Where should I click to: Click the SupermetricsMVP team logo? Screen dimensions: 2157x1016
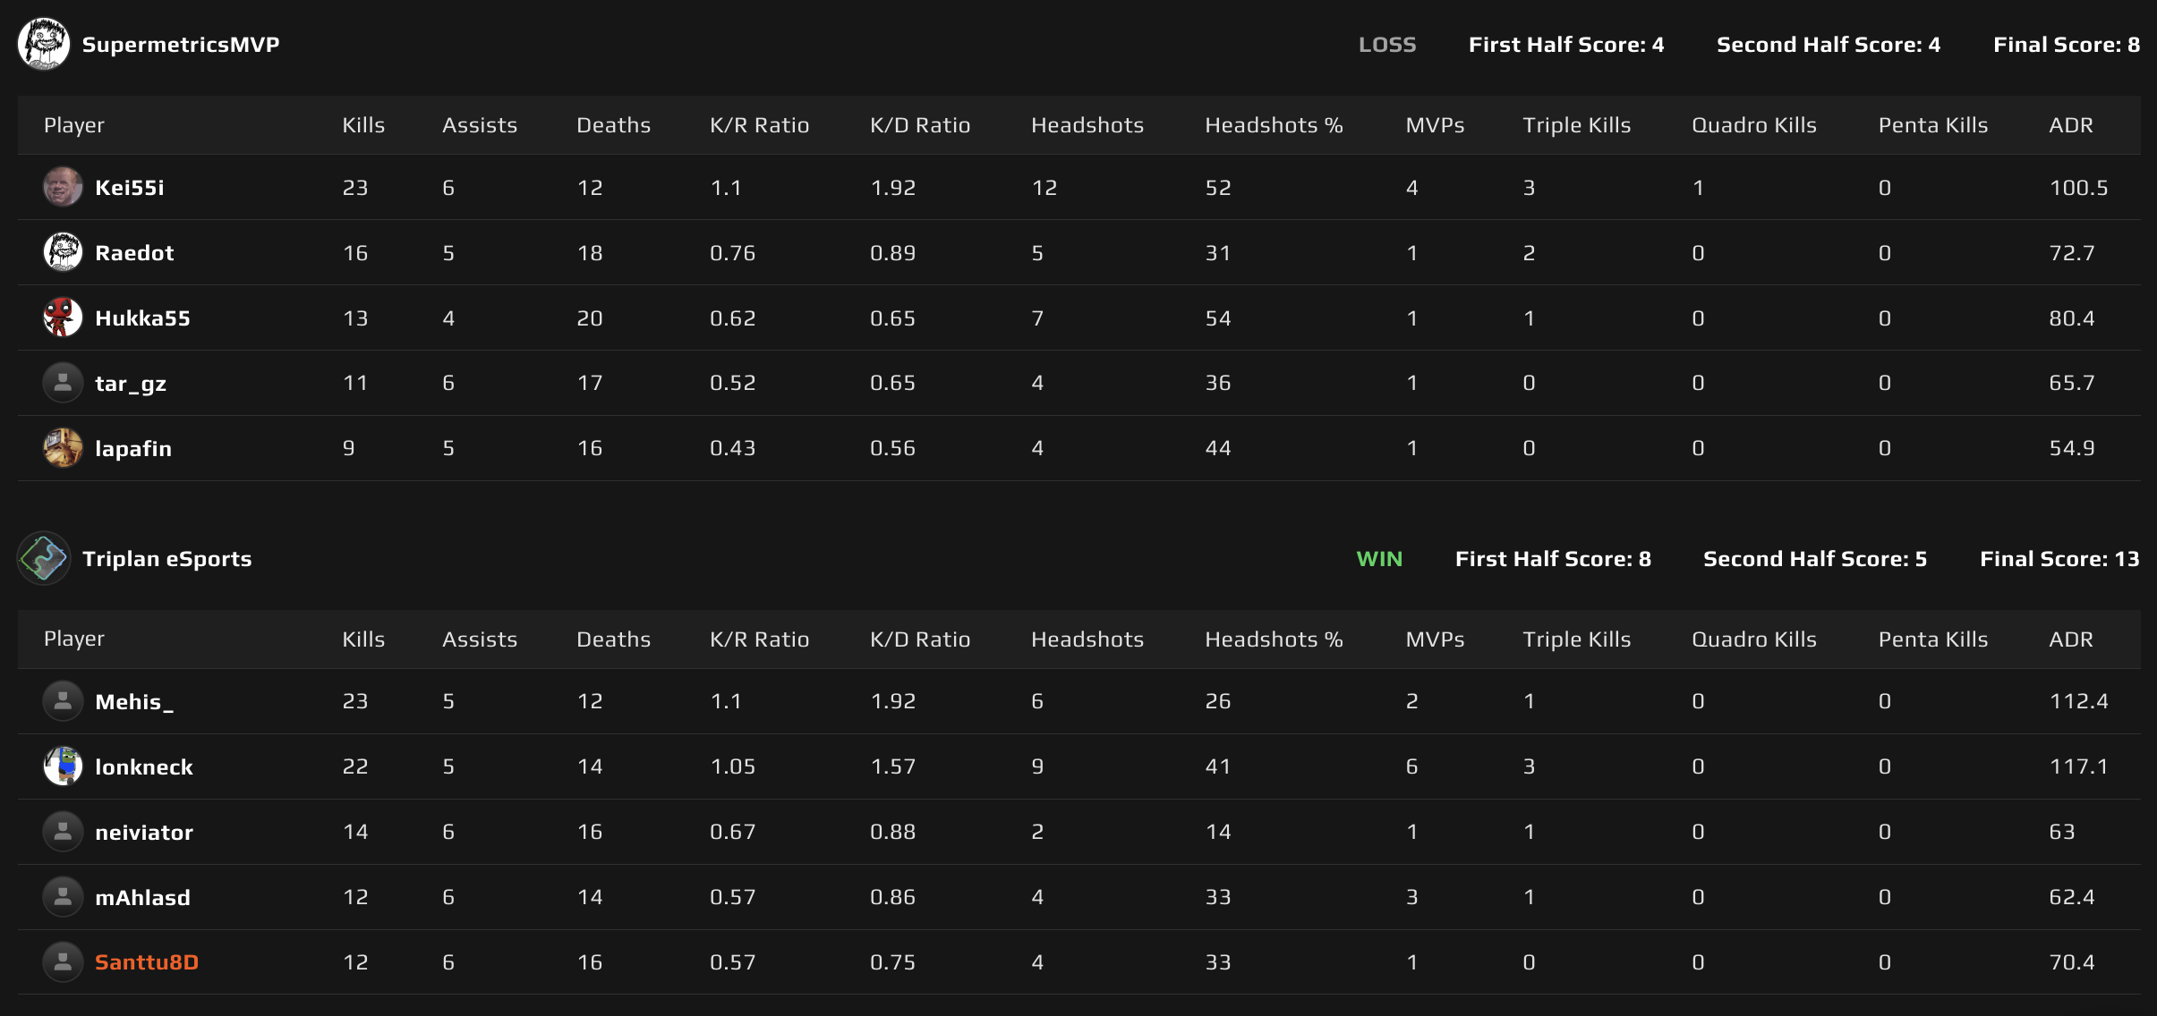(x=43, y=43)
